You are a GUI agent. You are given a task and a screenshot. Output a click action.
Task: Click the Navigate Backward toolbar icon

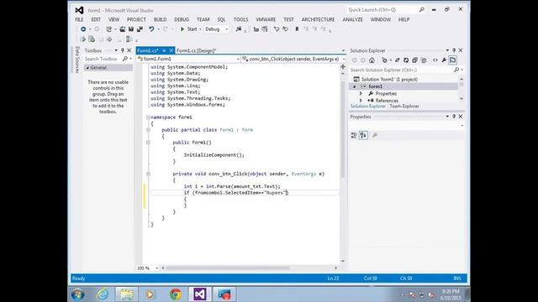(83, 29)
